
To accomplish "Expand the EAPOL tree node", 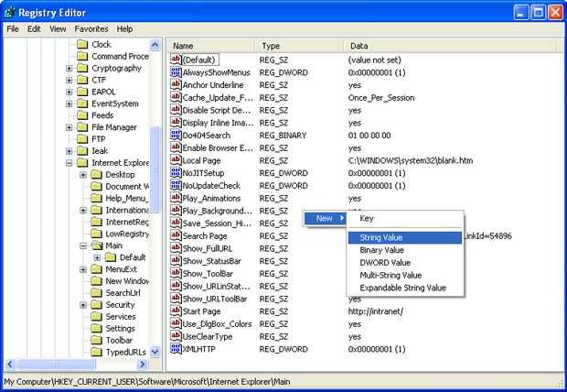I will [x=70, y=92].
